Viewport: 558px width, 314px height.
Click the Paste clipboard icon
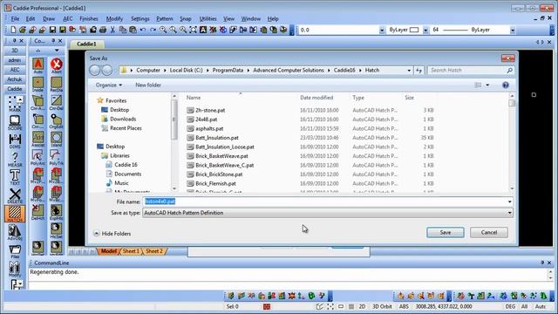coord(133,30)
